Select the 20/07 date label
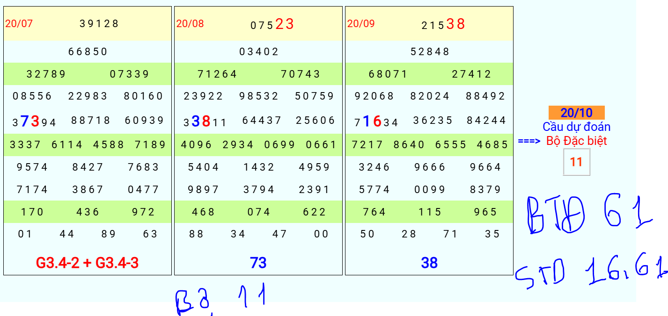Image resolution: width=668 pixels, height=316 pixels. [19, 23]
